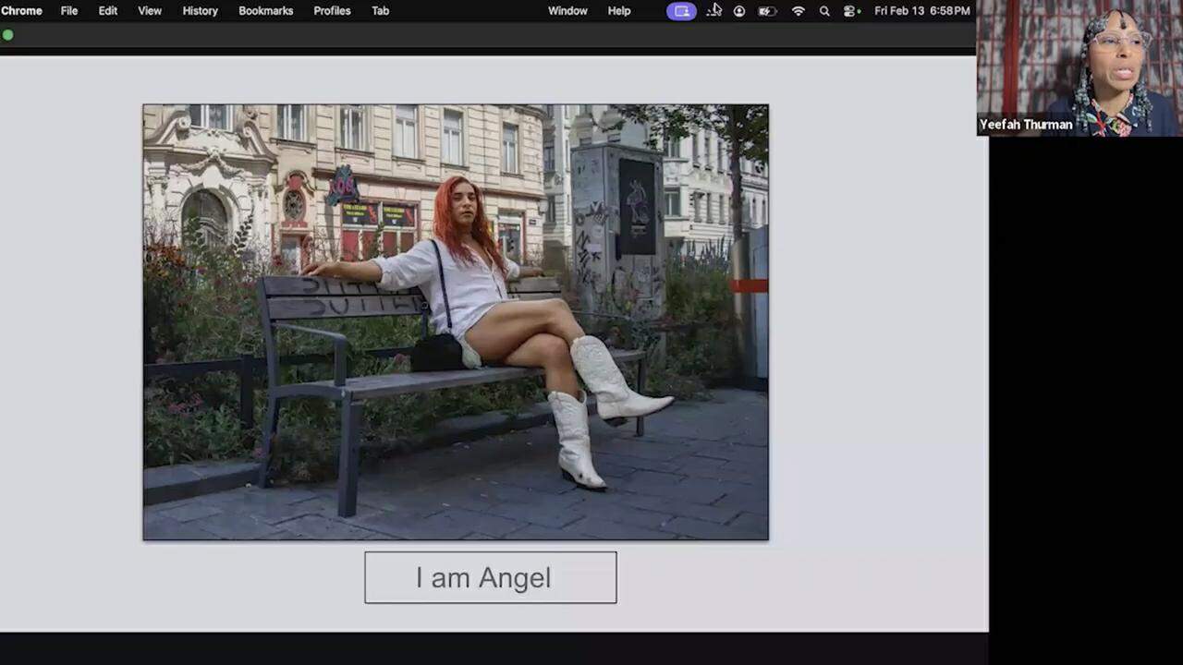Viewport: 1183px width, 665px height.
Task: Open the Chrome application menu
Action: [21, 11]
